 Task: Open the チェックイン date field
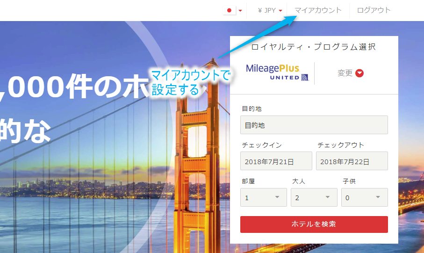[x=276, y=161]
